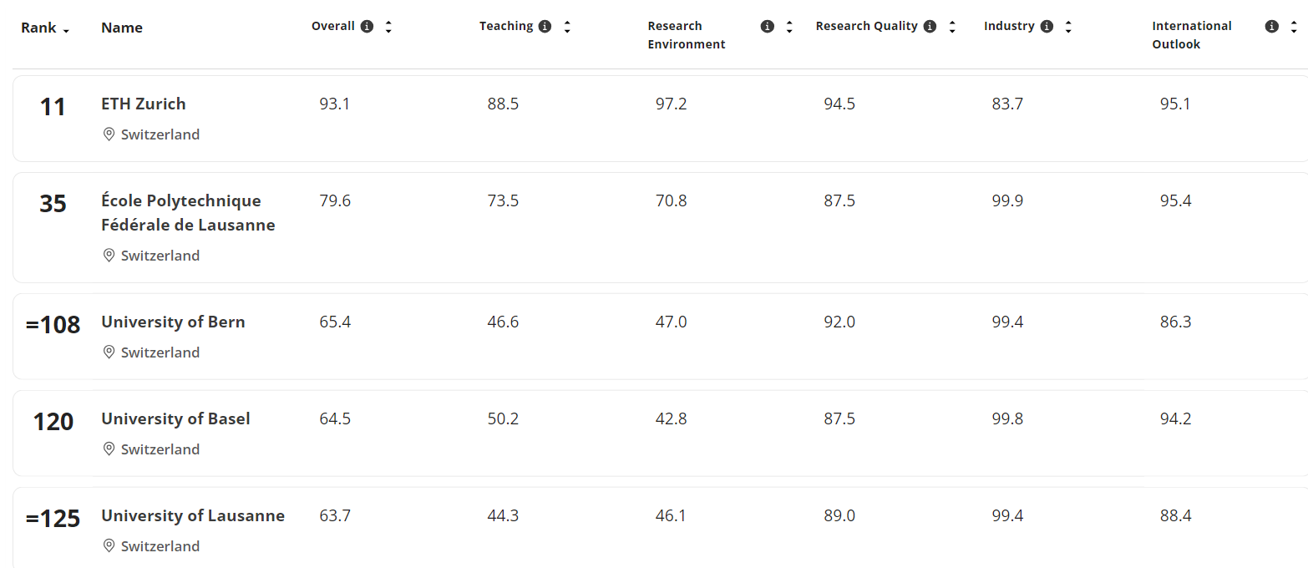This screenshot has width=1308, height=568.
Task: Show International Outlook info icon details
Action: tap(1272, 27)
